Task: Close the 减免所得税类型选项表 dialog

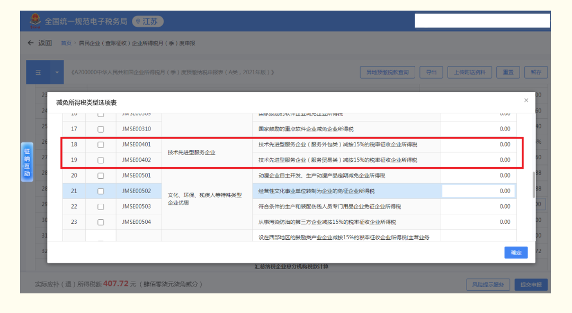Action: tap(526, 100)
